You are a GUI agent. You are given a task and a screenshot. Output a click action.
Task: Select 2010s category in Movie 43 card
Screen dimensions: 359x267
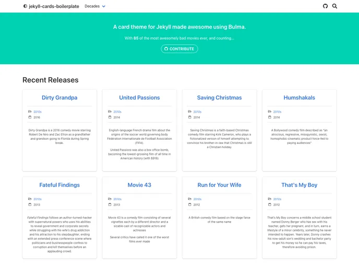point(117,199)
